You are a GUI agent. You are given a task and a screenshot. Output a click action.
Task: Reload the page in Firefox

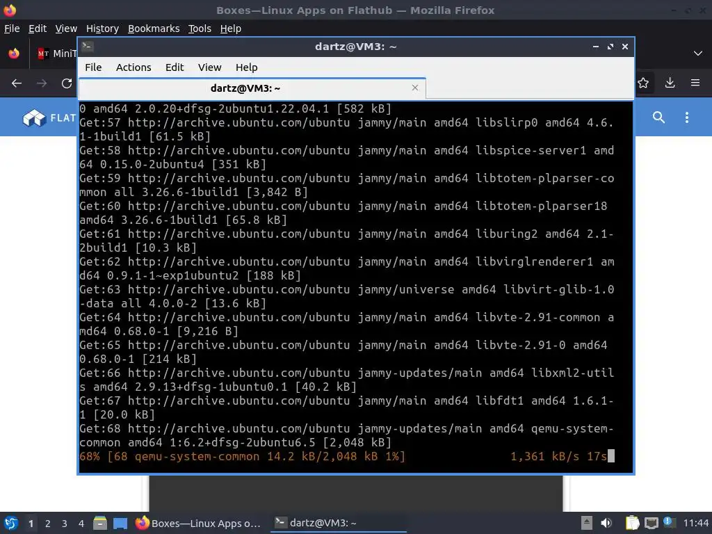point(67,83)
